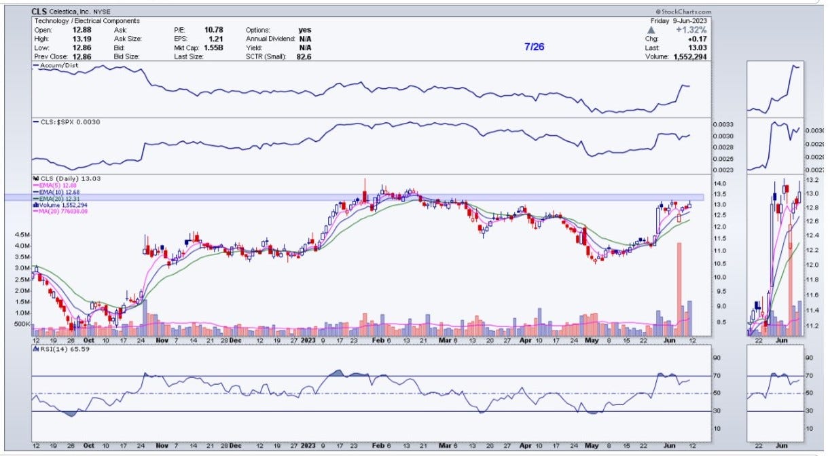This screenshot has width=830, height=456.
Task: Click the Mkt Cap value 1.55B
Action: 213,47
